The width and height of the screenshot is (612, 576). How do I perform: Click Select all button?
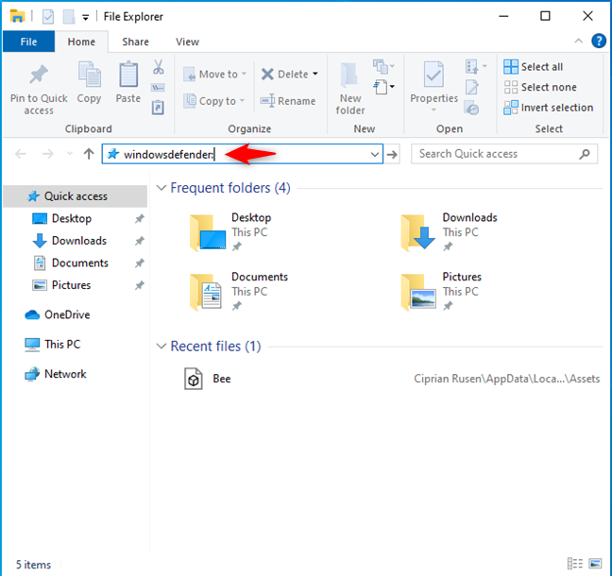(534, 67)
